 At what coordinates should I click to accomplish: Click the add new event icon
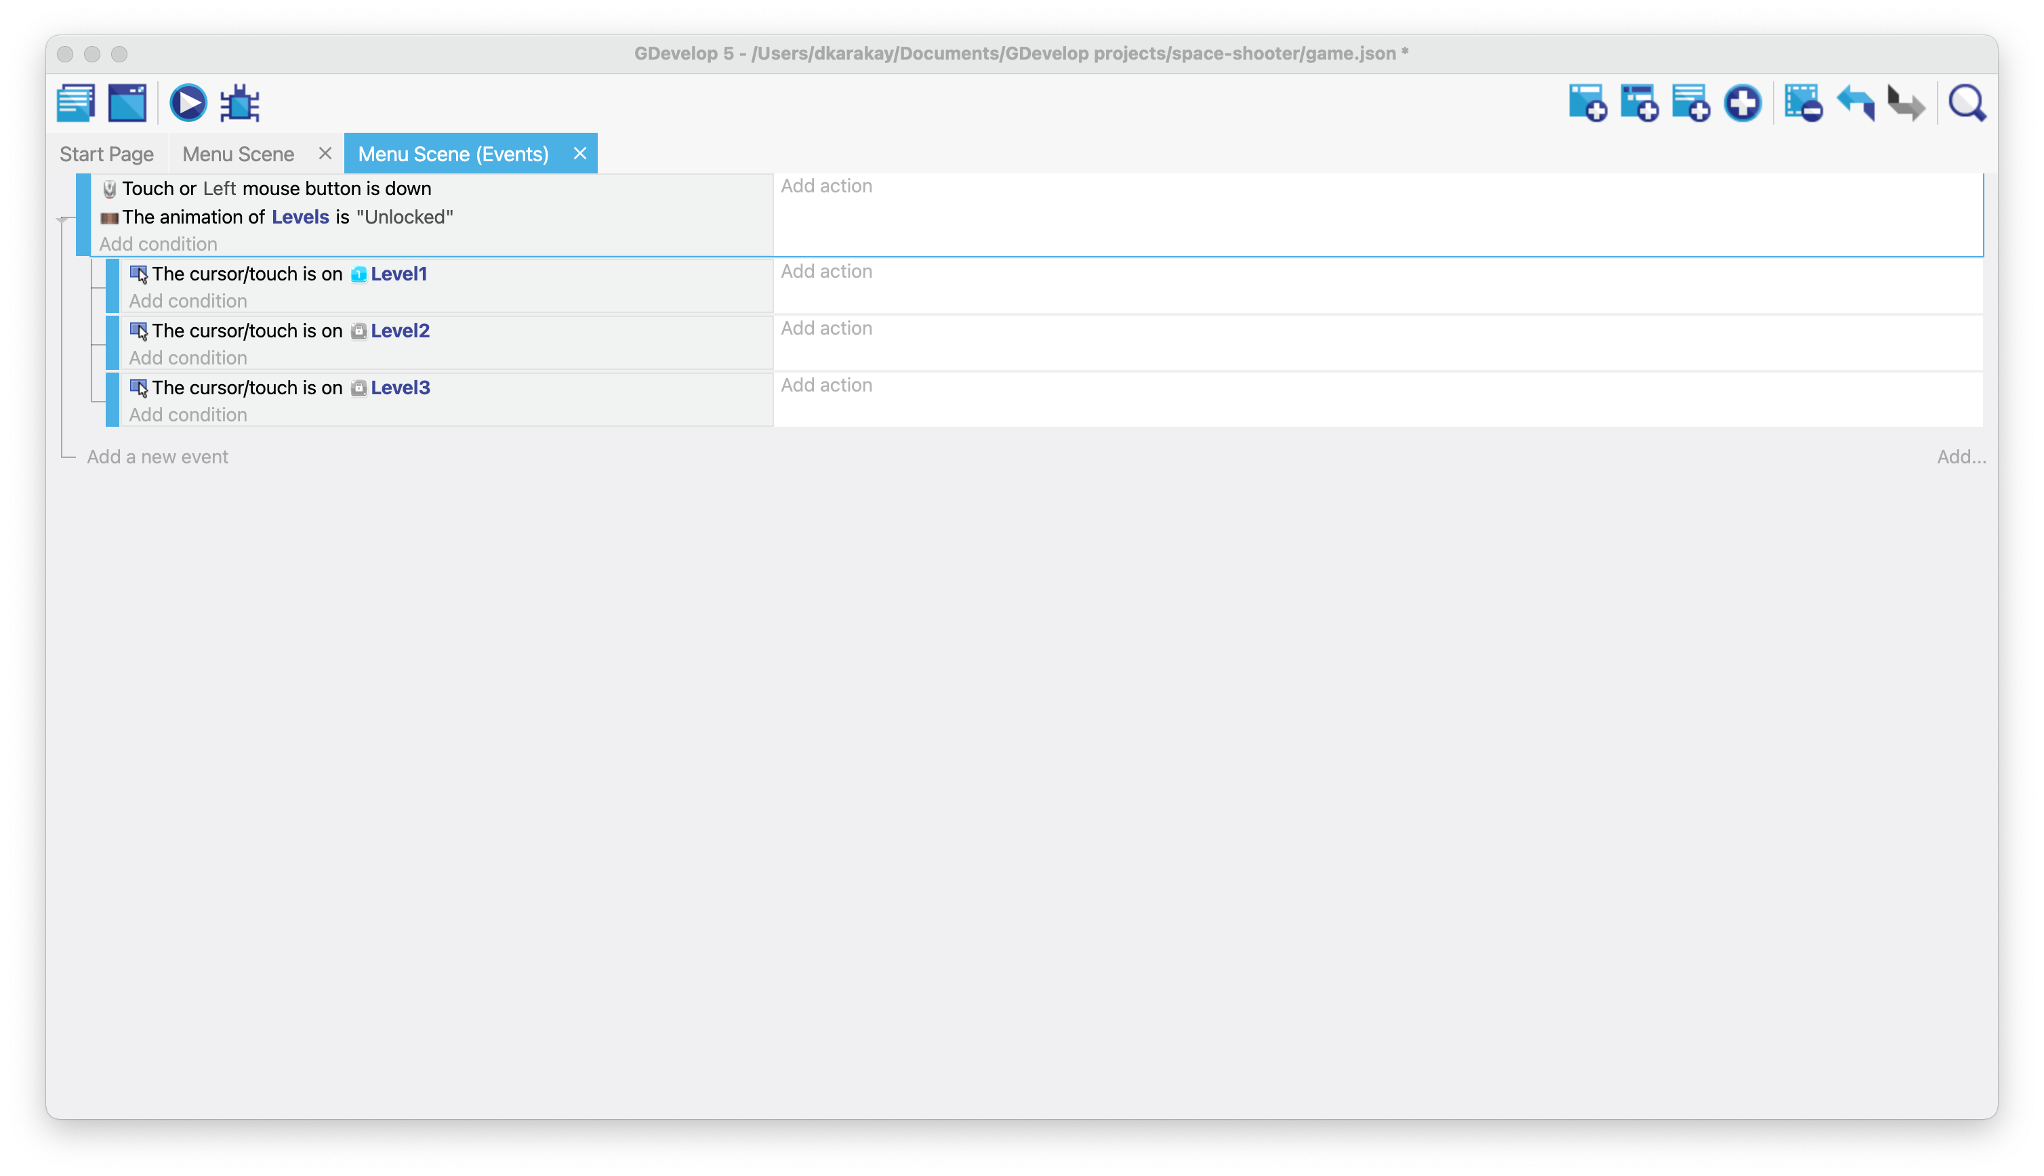(1587, 104)
